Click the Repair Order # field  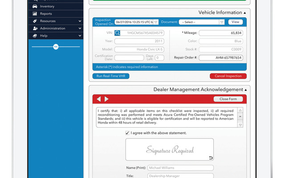tap(221, 58)
